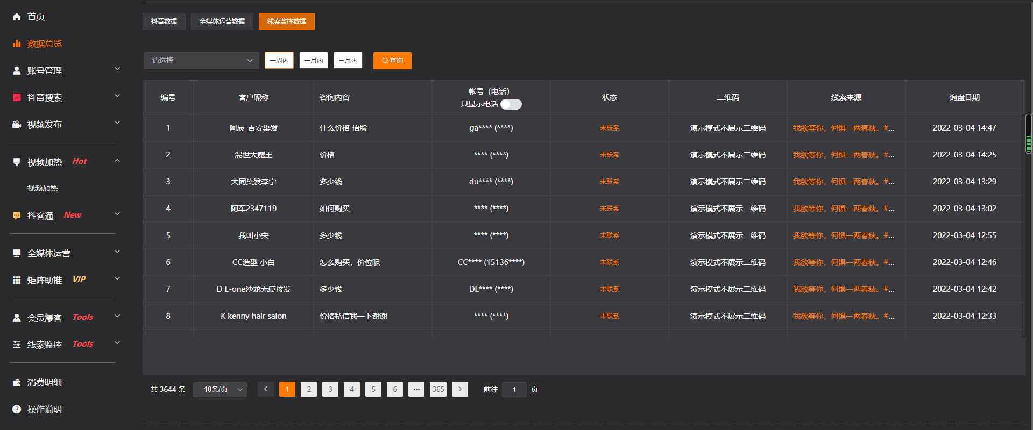
Task: Select the 一月内 filter button
Action: tap(314, 60)
